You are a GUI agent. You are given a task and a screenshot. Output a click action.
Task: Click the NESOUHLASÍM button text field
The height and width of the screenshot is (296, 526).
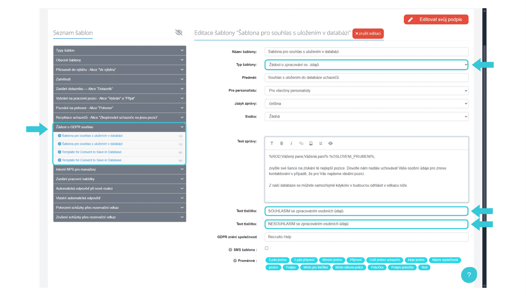pyautogui.click(x=366, y=224)
